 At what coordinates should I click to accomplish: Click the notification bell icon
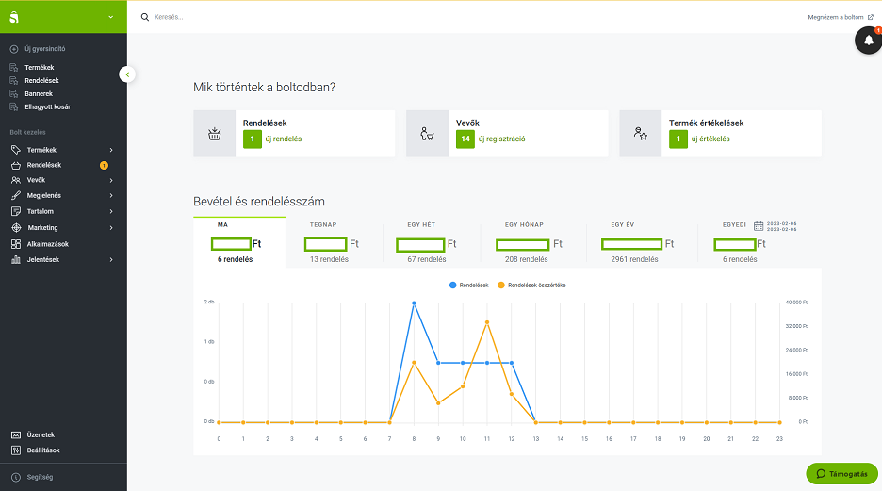pyautogui.click(x=868, y=40)
